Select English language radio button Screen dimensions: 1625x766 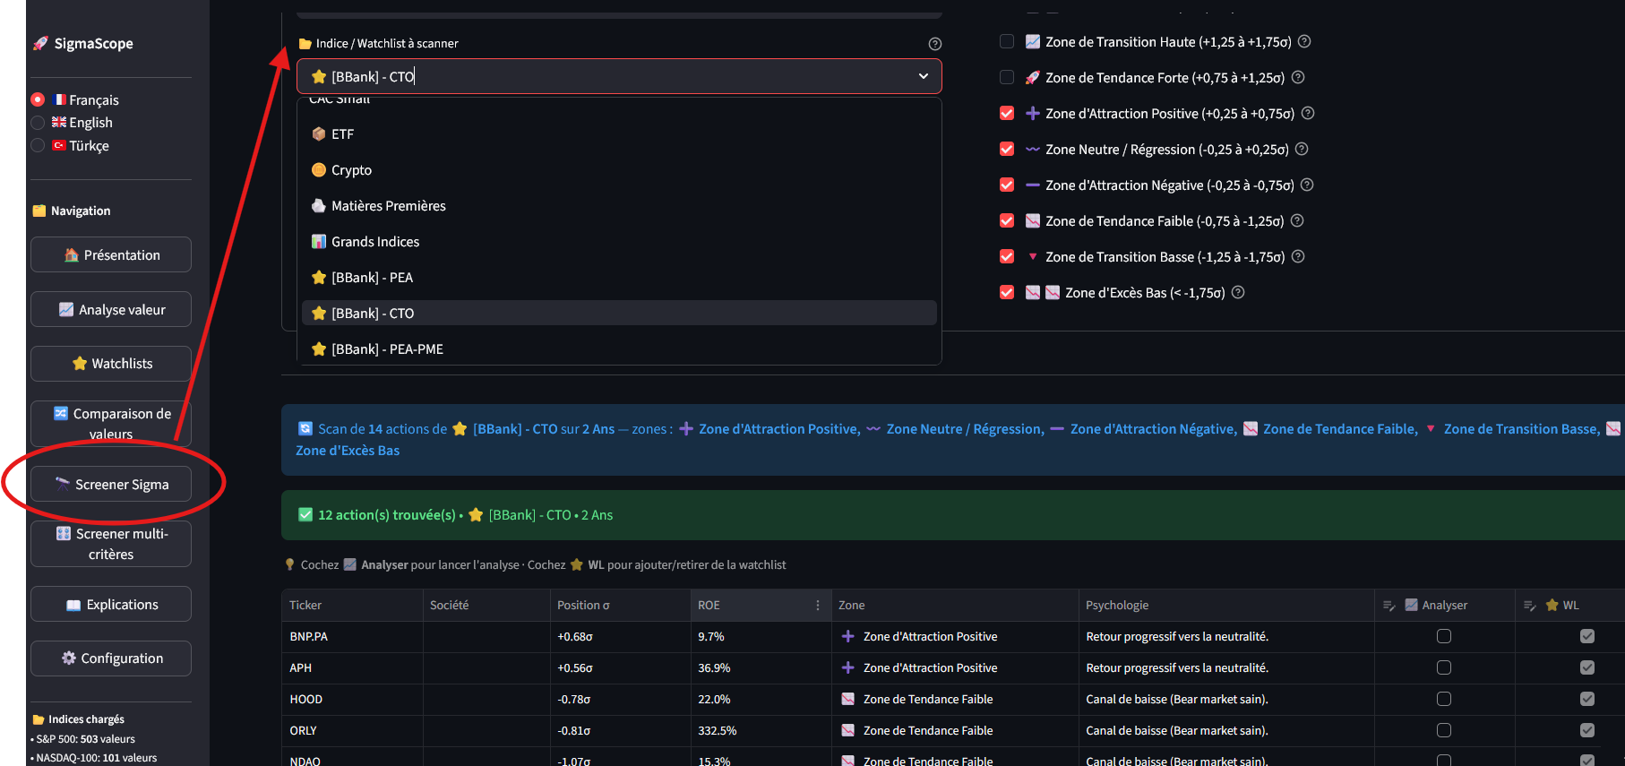coord(38,123)
